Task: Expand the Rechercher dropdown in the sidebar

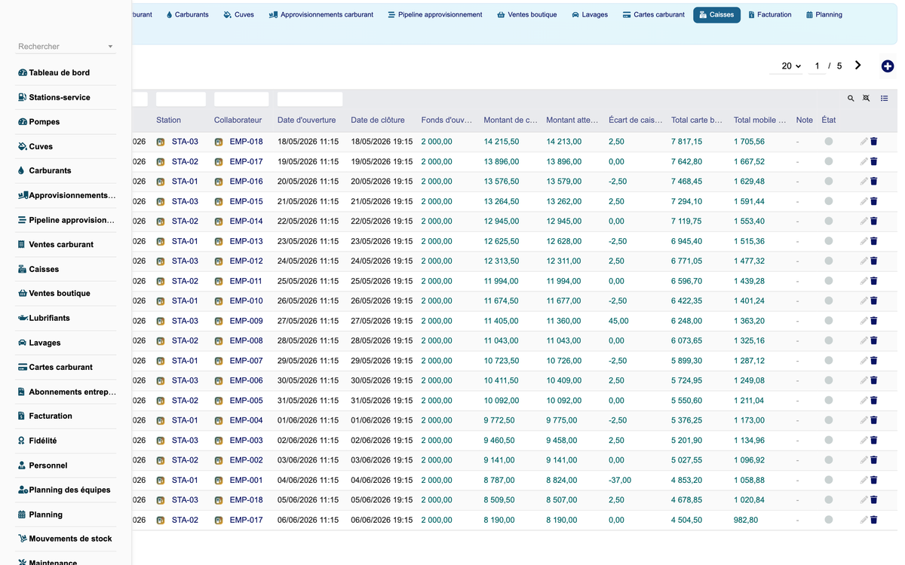Action: (x=111, y=47)
